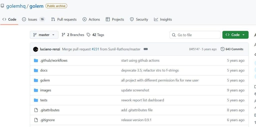Click luciano-renzi's avatar icon

(x=35, y=49)
